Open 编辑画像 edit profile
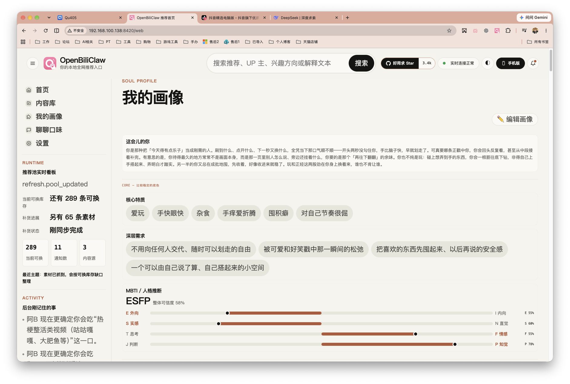This screenshot has height=384, width=570. (515, 119)
